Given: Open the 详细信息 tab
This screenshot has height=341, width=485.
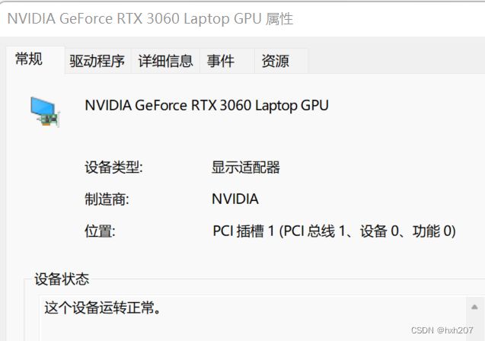Looking at the screenshot, I should [x=165, y=61].
